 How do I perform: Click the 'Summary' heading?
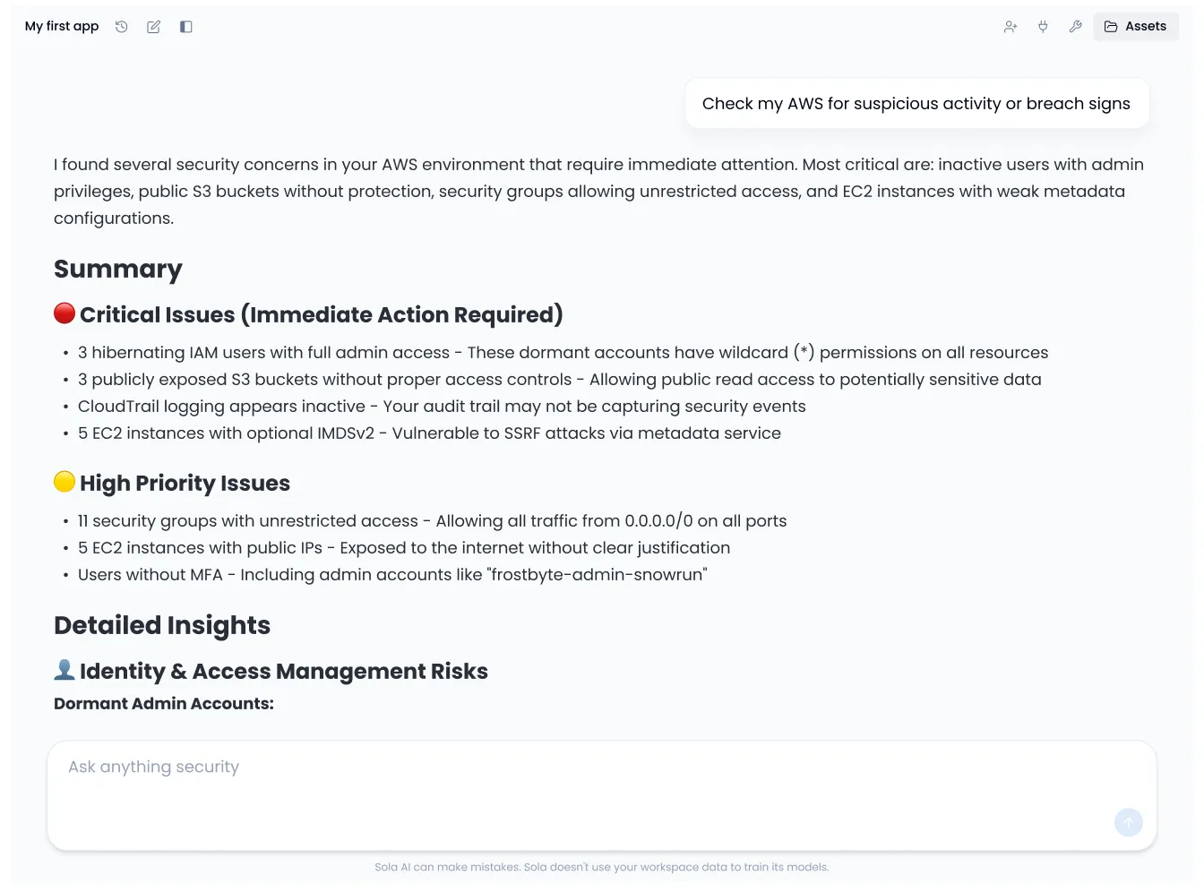coord(118,269)
